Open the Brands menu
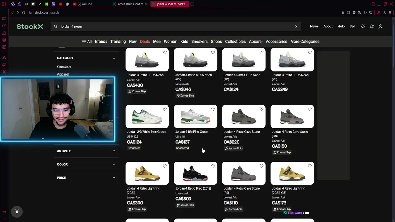The width and height of the screenshot is (395, 222). (x=101, y=42)
